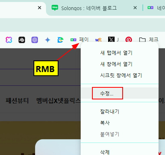Open the Blender bookmark icon

[22, 40]
